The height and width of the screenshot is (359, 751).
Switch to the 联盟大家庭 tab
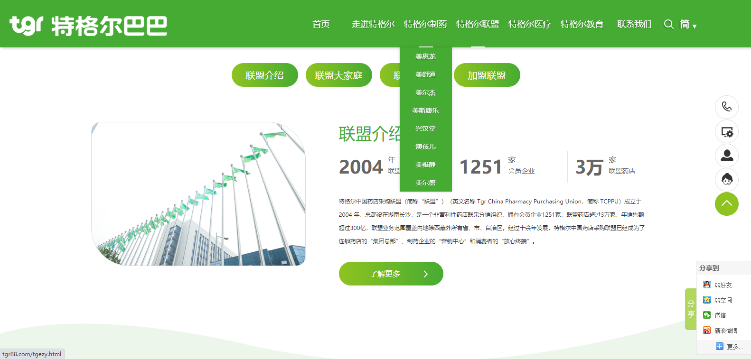point(338,75)
